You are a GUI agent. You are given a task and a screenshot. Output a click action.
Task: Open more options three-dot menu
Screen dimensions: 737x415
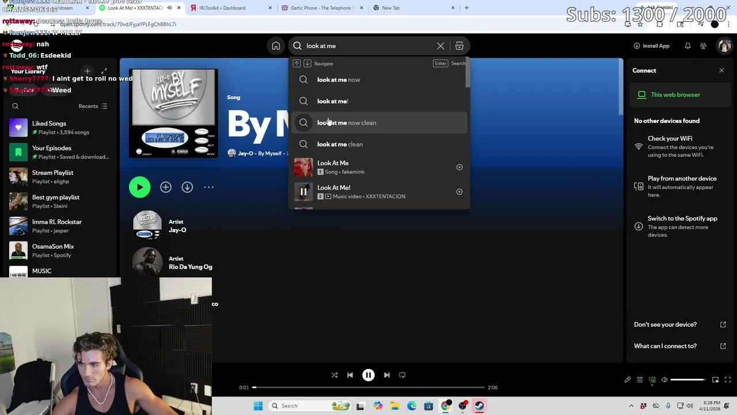point(208,187)
